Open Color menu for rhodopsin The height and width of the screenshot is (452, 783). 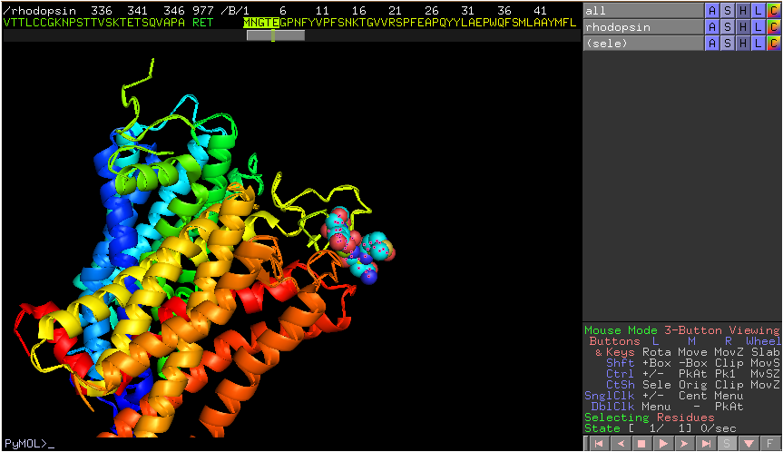coord(774,27)
